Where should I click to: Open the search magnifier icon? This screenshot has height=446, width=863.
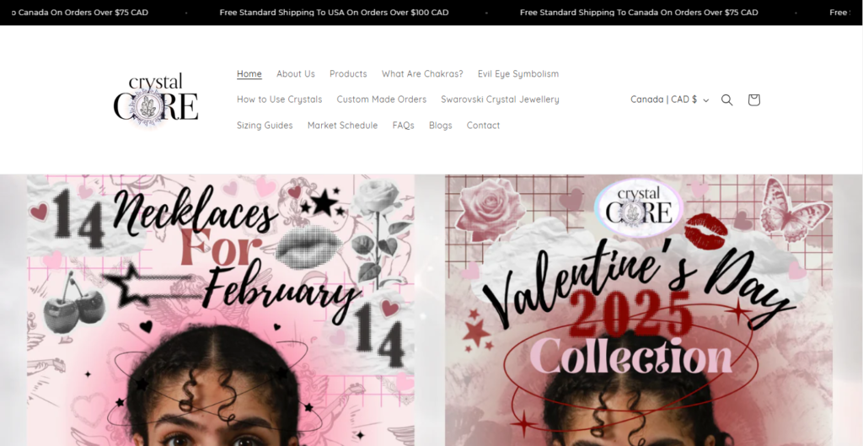point(726,99)
